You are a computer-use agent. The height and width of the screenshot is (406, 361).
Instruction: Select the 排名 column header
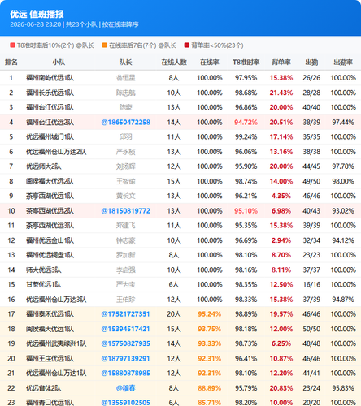(x=11, y=63)
